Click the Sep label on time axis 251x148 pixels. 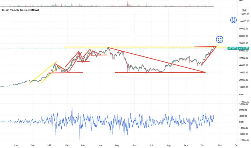pos(186,145)
